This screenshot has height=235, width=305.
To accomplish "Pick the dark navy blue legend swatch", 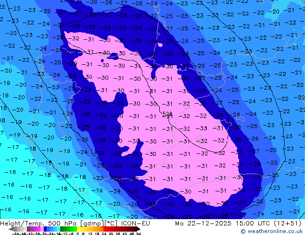I will pos(45,229).
